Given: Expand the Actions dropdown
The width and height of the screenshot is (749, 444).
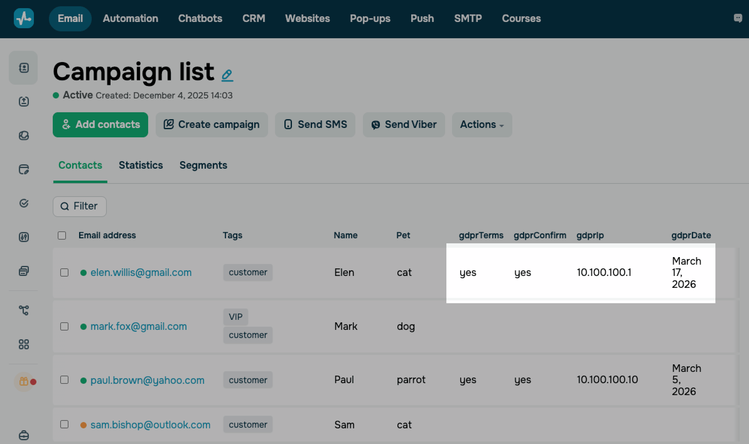Looking at the screenshot, I should (482, 125).
